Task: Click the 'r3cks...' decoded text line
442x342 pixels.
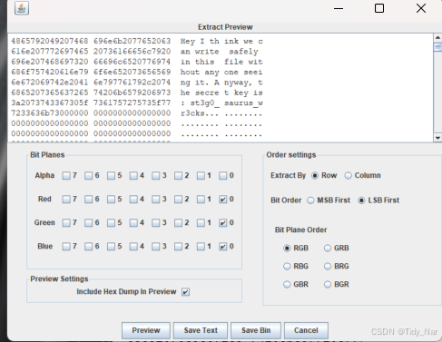Action: point(221,113)
